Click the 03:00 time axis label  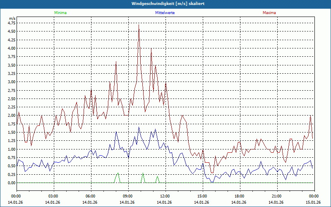tap(54, 196)
